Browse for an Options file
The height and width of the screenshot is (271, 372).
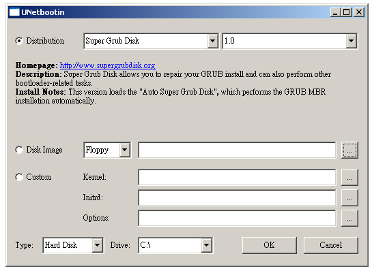(x=349, y=218)
